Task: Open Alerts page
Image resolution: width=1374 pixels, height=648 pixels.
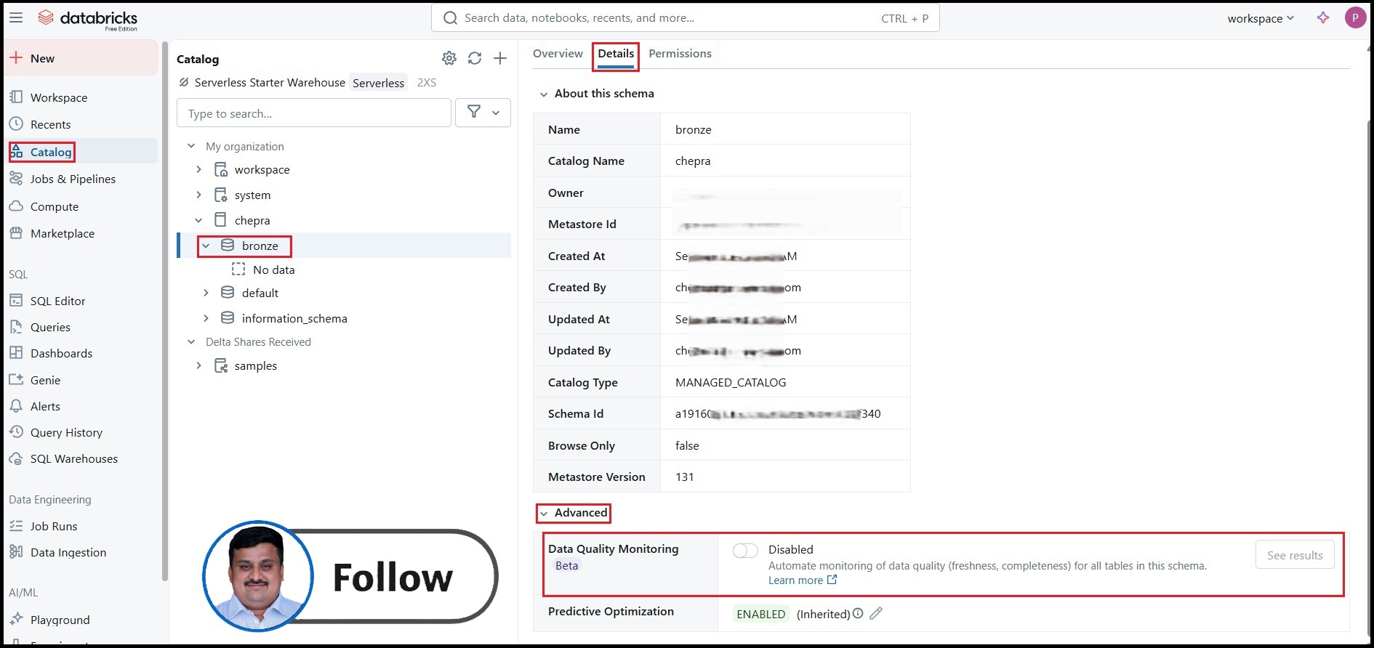Action: (45, 406)
